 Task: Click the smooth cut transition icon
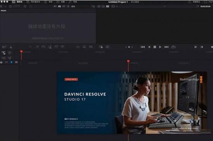(91, 47)
